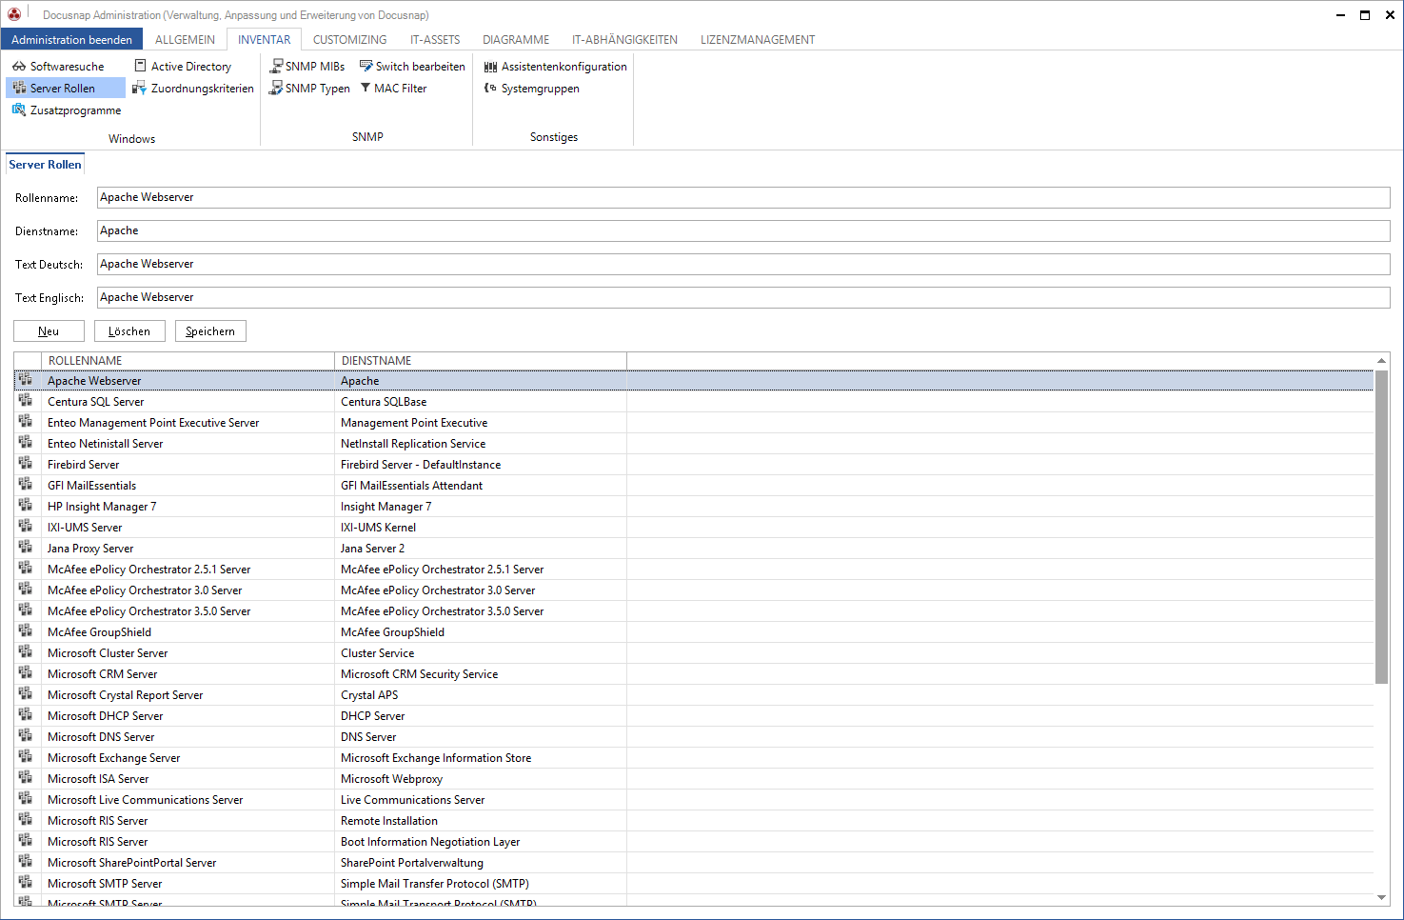Click role icon of Firebird Server row
This screenshot has width=1404, height=920.
pos(26,464)
